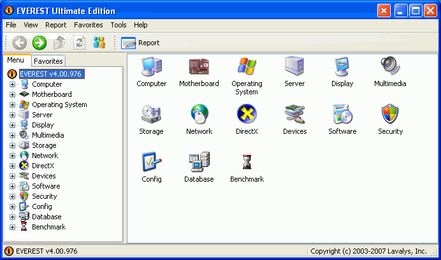Select Network in the tree
Image resolution: width=441 pixels, height=260 pixels.
45,155
